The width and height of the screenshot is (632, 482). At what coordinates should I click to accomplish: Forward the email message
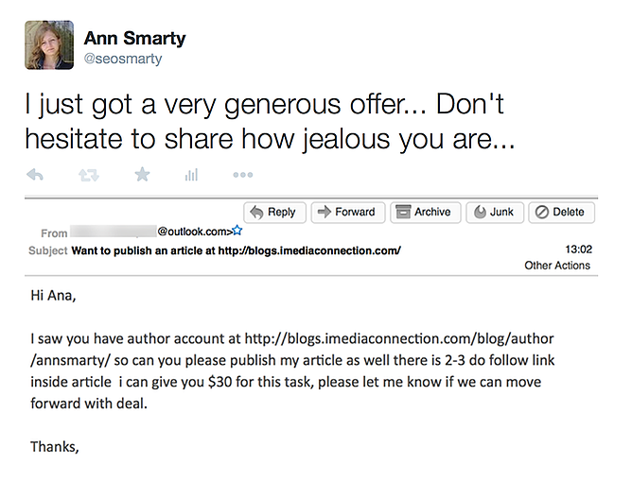coord(346,213)
